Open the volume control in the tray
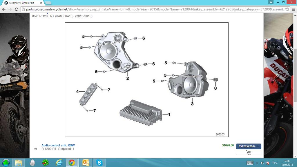The height and width of the screenshot is (167, 297). click(x=262, y=163)
